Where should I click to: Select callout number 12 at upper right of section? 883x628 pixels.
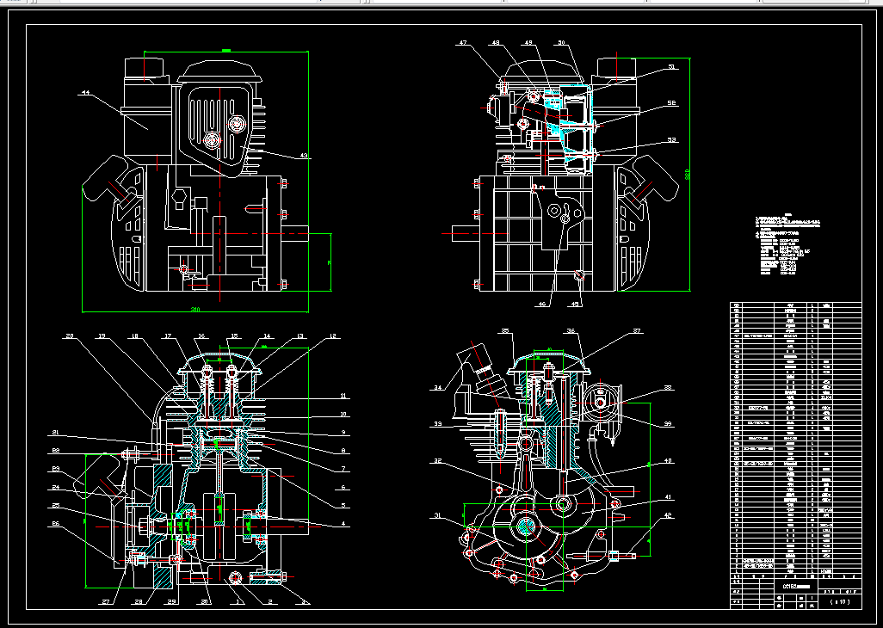click(x=333, y=336)
